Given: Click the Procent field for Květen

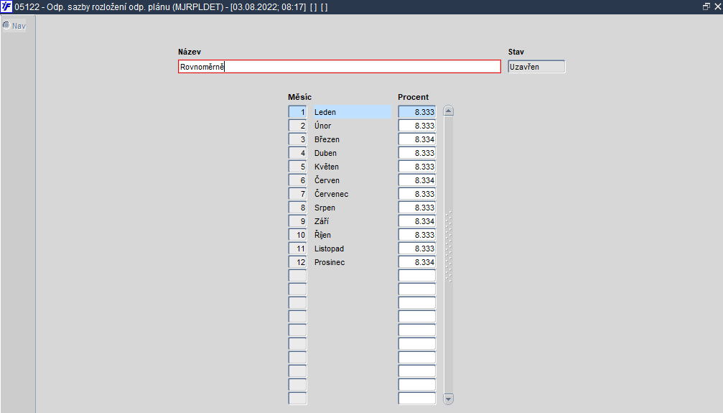Looking at the screenshot, I should coord(417,167).
